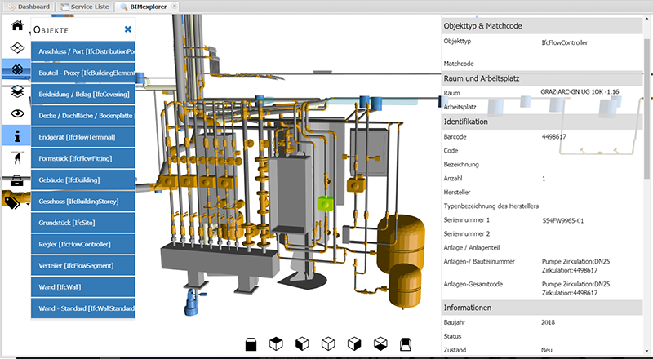Viewport: 653px width, 359px height.
Task: Switch to the Service-Liste tab
Action: (x=85, y=7)
